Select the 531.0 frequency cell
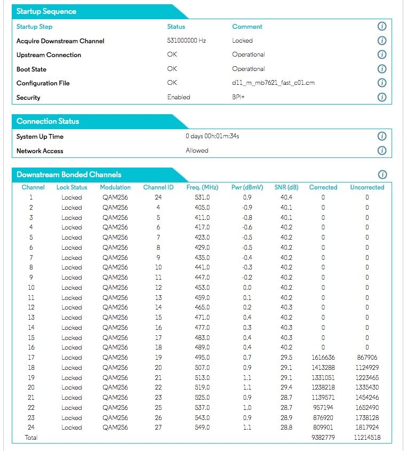 pos(202,197)
